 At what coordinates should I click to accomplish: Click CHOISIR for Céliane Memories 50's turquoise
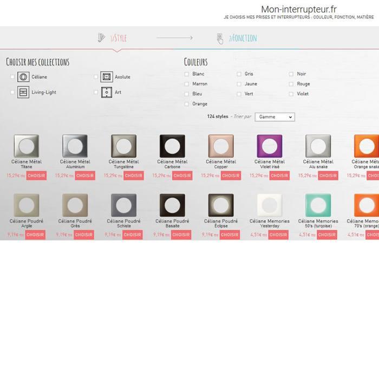[327, 234]
